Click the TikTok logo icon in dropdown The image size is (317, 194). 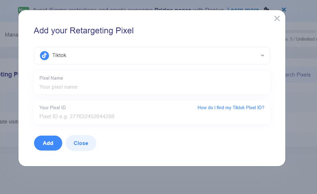[x=44, y=55]
